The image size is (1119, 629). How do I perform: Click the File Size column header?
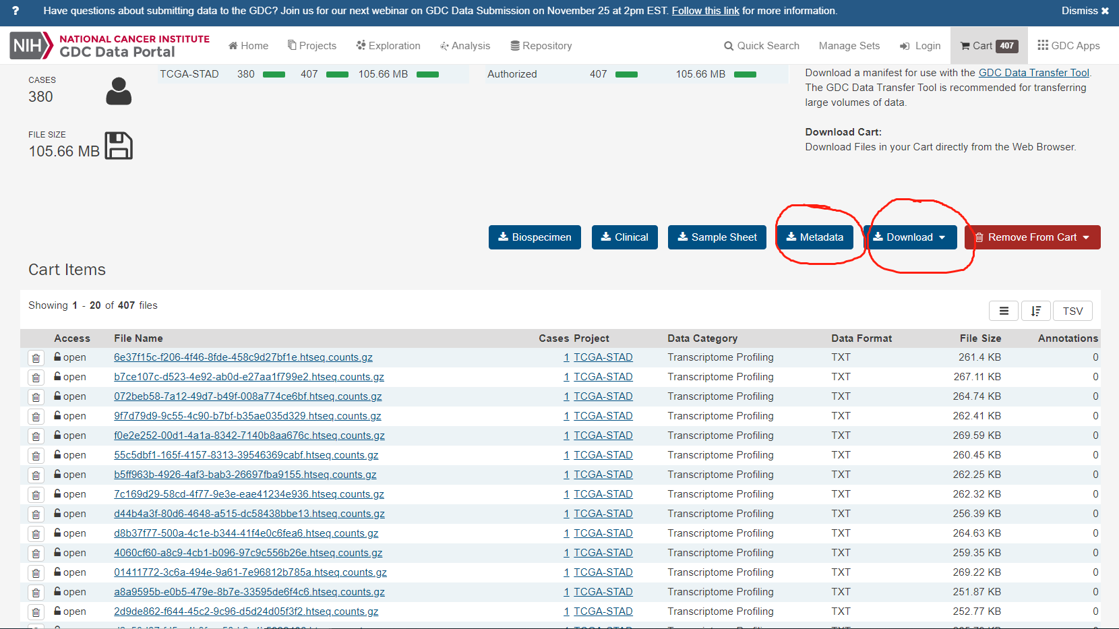tap(980, 338)
